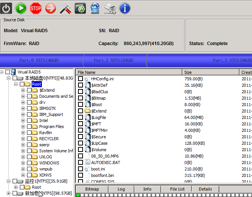Select Part. 1 NTFS (35GB) partition bar
The width and height of the screenshot is (252, 197).
point(114,61)
